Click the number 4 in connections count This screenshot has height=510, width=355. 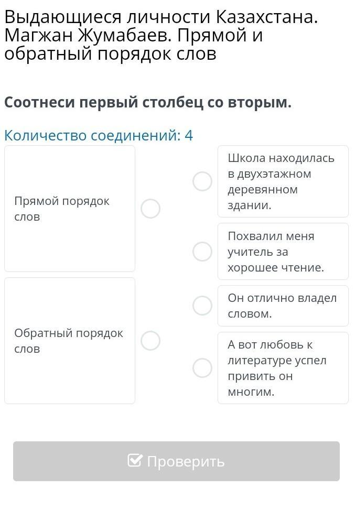click(189, 135)
